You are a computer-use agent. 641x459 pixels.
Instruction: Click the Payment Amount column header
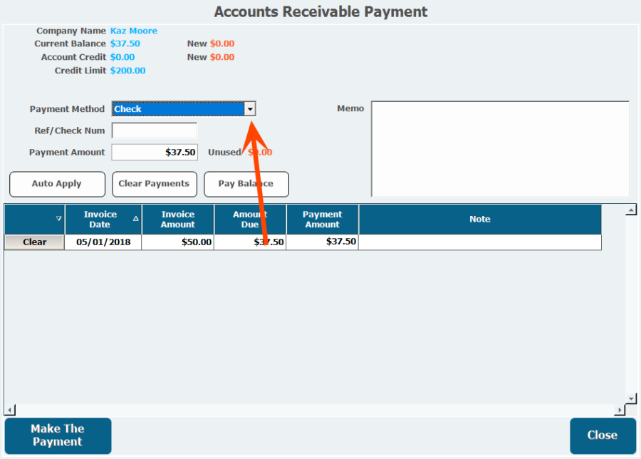[322, 220]
